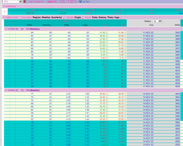The height and width of the screenshot is (146, 183).
Task: Click bid 7.20 for 14 NOV 4030 call
Action: (x=103, y=145)
